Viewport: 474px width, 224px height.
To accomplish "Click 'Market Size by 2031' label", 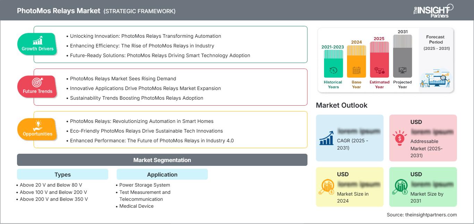I will [x=427, y=197].
